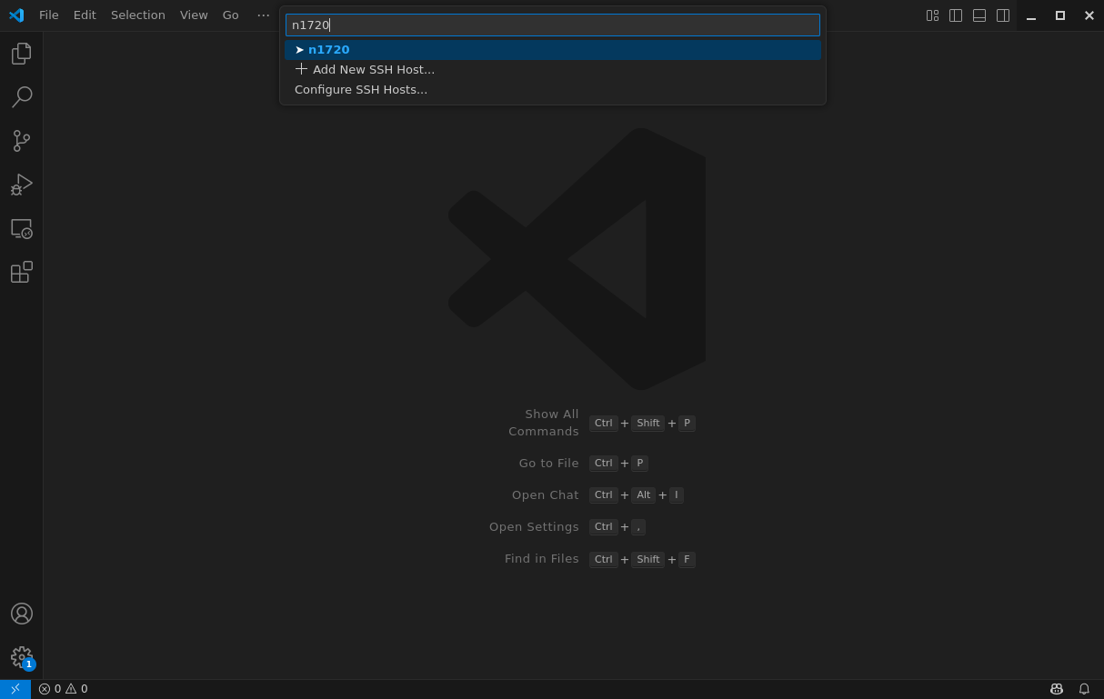Click the remote window indicator in status bar

[15, 689]
